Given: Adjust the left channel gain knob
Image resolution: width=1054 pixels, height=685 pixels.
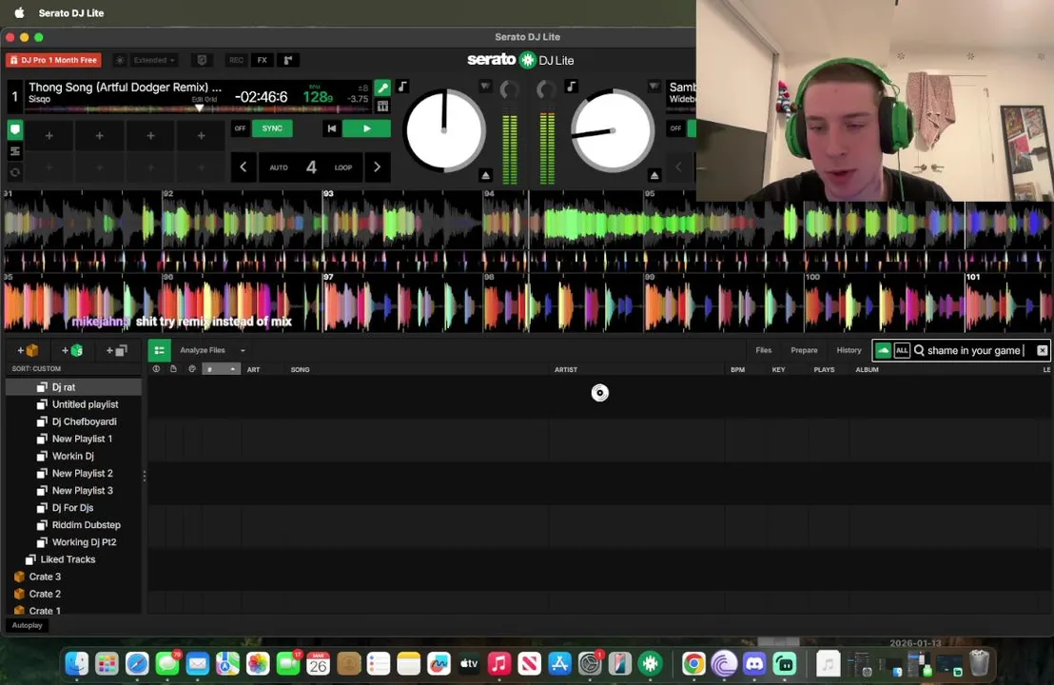Looking at the screenshot, I should (510, 89).
